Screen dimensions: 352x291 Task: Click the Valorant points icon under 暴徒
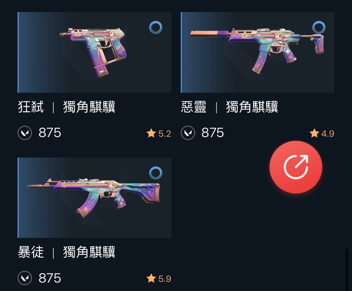click(x=25, y=278)
